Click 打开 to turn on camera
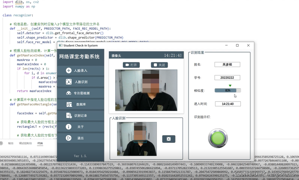299x180 pixels. coord(131,65)
